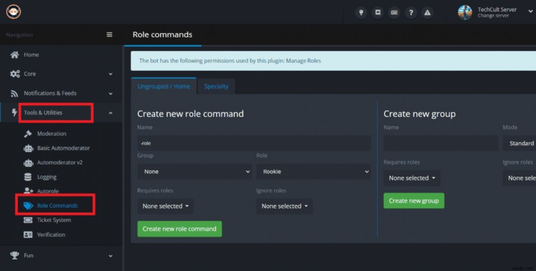The height and width of the screenshot is (271, 536).
Task: Click the Manage Roles permissions notice
Action: click(333, 61)
